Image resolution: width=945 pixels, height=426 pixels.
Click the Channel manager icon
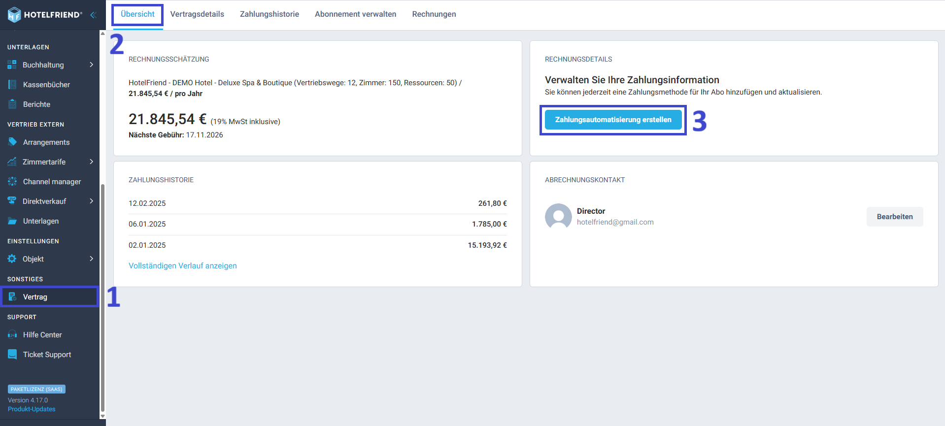(12, 181)
